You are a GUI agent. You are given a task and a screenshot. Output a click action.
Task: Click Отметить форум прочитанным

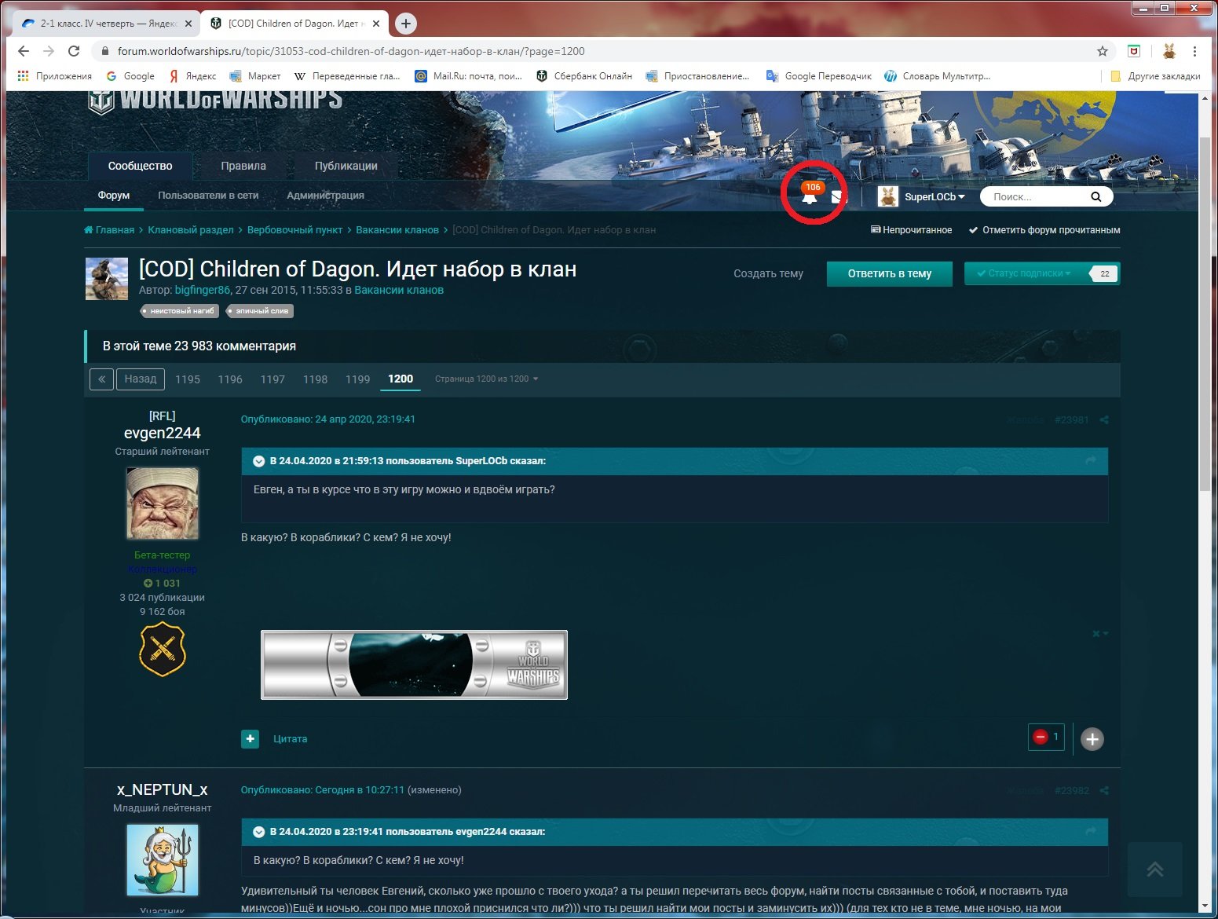pos(1044,230)
